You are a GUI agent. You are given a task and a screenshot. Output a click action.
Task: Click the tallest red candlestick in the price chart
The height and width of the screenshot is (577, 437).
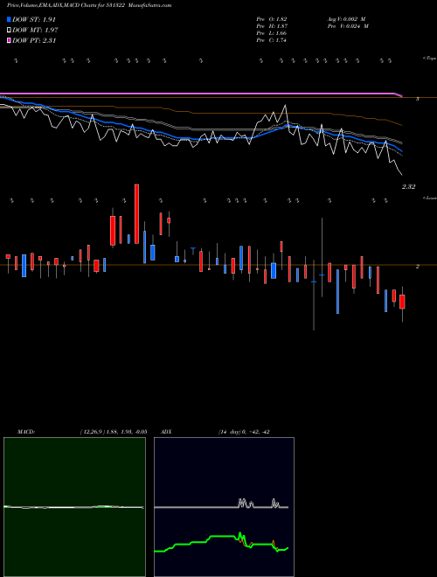coord(137,214)
